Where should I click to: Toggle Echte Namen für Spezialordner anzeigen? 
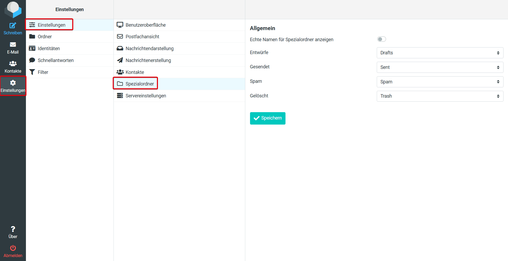381,39
